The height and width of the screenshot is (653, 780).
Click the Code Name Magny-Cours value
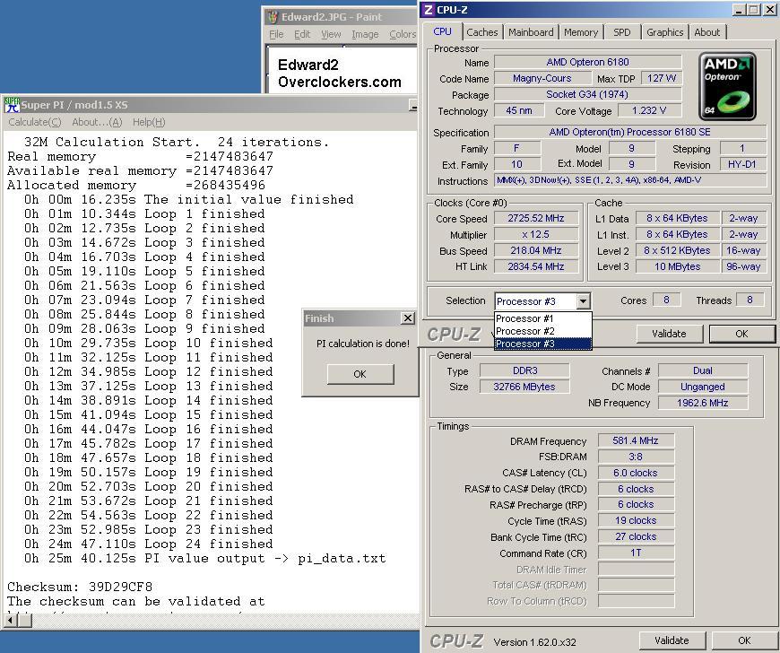coord(542,78)
